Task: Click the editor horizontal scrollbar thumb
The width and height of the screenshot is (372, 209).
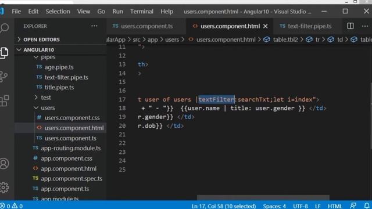Action: coord(263,197)
